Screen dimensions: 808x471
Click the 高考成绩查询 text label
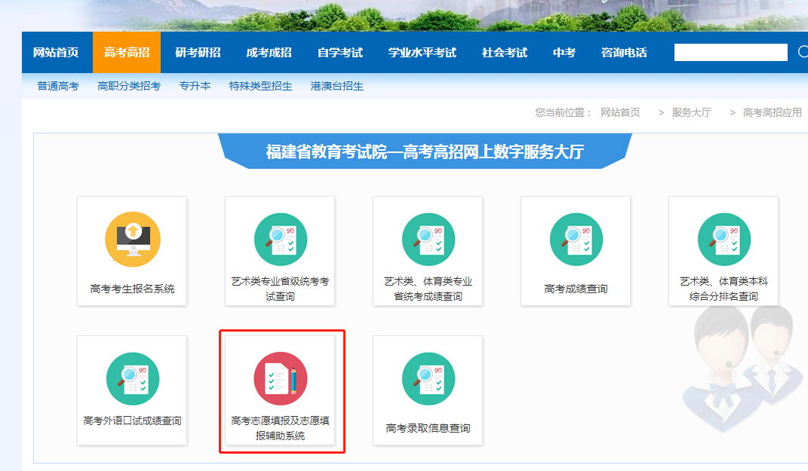(x=576, y=289)
